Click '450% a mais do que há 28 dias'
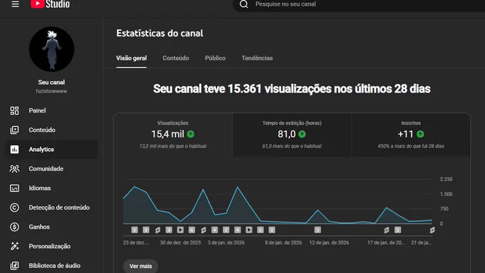 coord(411,146)
